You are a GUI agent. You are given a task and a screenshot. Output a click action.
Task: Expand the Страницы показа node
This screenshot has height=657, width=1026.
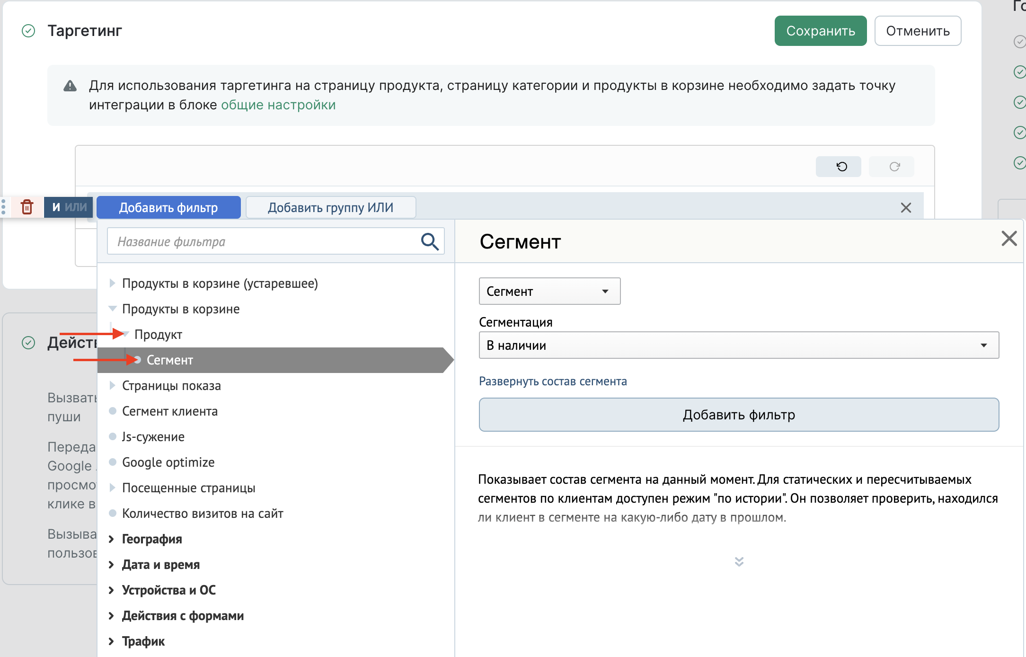click(112, 385)
